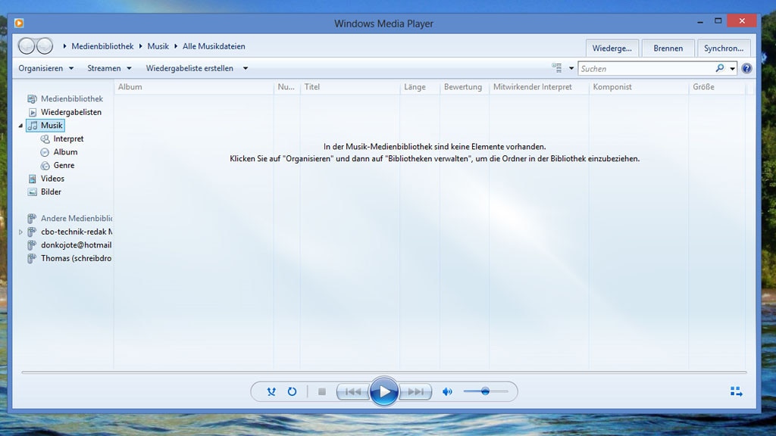Skip to the previous track

pyautogui.click(x=352, y=391)
